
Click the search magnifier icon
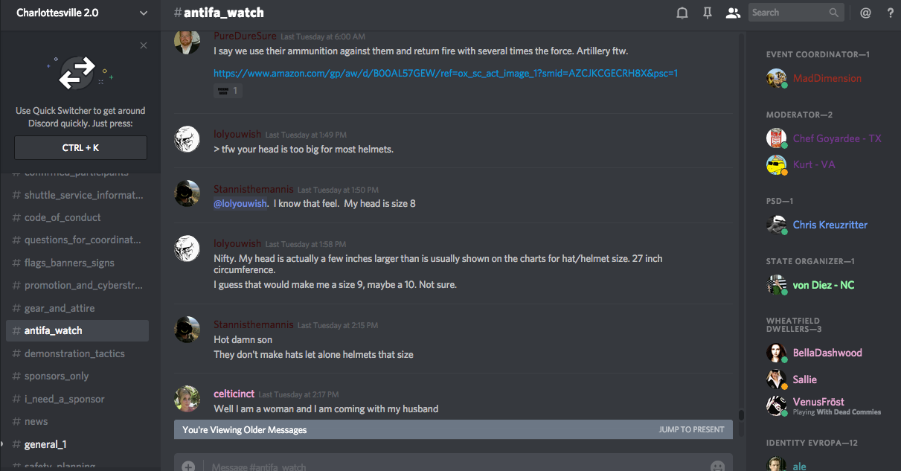(x=834, y=13)
